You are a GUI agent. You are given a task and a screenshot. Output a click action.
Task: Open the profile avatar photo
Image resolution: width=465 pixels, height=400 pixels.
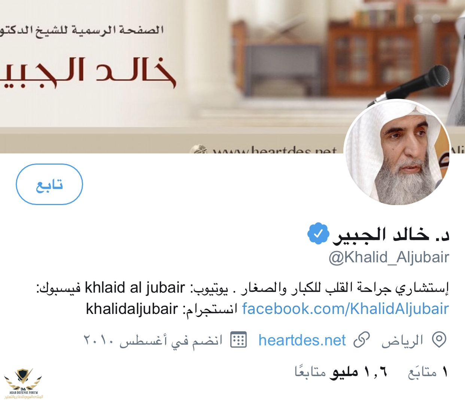point(397,152)
